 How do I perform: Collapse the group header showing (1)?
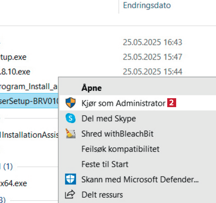6,167
